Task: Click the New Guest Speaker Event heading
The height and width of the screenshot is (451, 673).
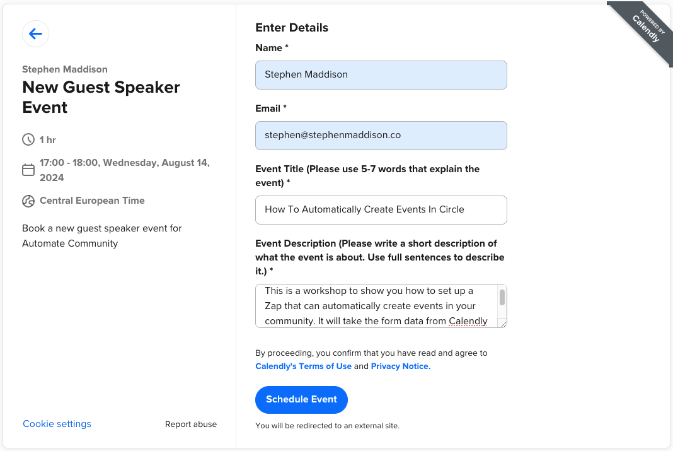Action: click(101, 97)
